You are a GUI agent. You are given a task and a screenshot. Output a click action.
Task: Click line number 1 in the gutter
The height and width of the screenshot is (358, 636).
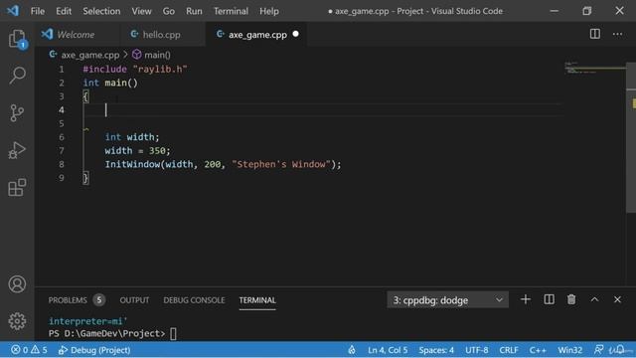pos(62,70)
